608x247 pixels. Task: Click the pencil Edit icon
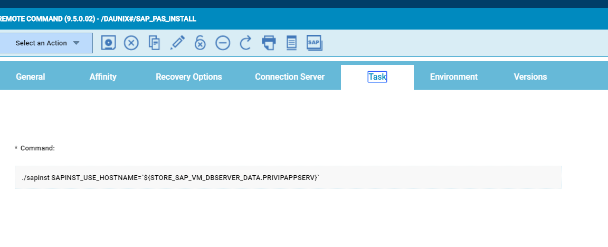point(177,43)
